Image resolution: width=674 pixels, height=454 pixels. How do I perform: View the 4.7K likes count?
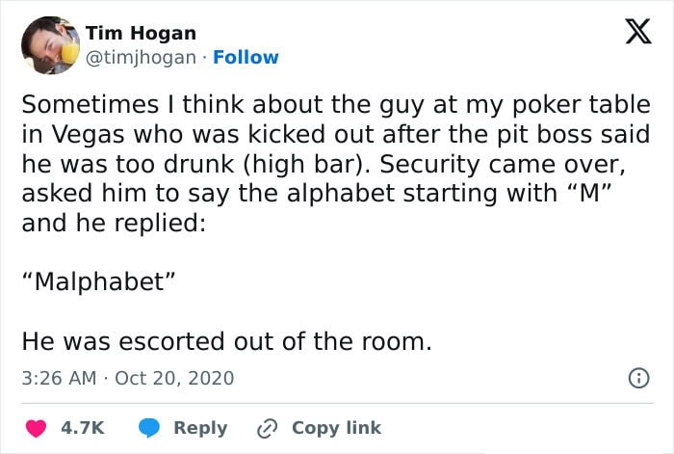click(x=83, y=428)
